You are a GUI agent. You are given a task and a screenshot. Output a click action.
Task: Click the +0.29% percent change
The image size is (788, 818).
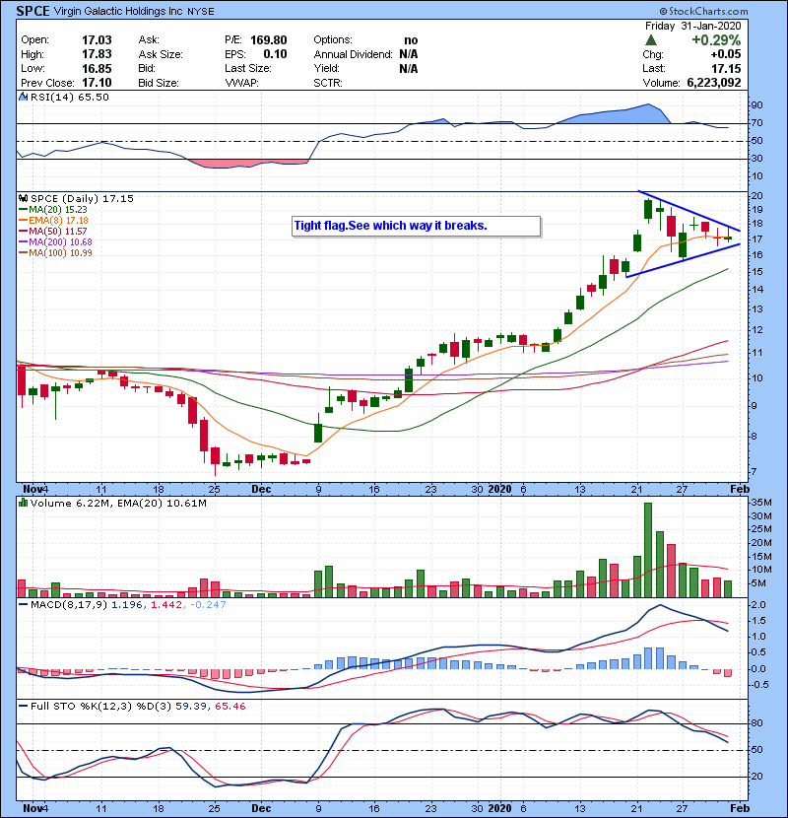point(716,40)
